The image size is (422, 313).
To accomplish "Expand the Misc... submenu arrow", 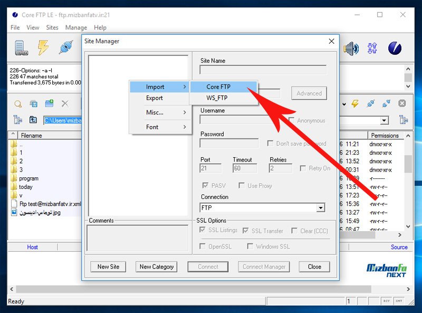I will coord(185,112).
